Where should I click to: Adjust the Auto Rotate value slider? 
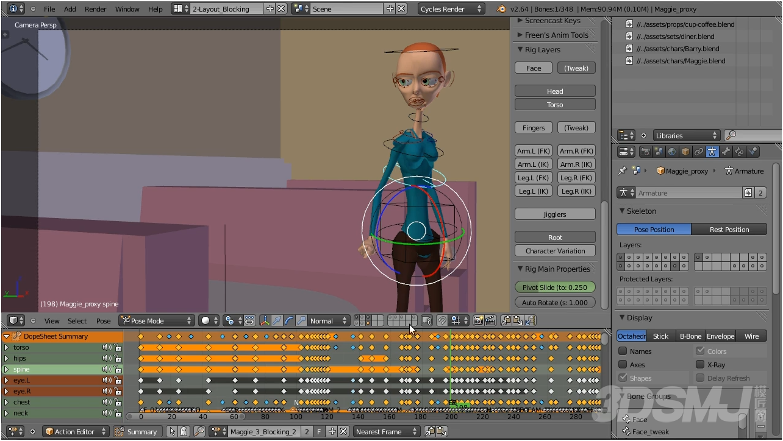(555, 302)
